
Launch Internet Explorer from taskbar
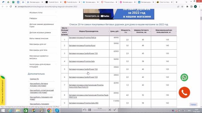click(x=10, y=110)
